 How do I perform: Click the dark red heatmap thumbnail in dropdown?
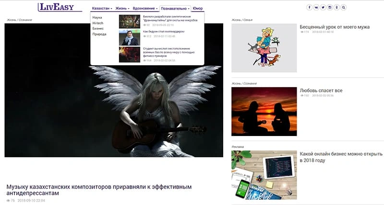[130, 55]
